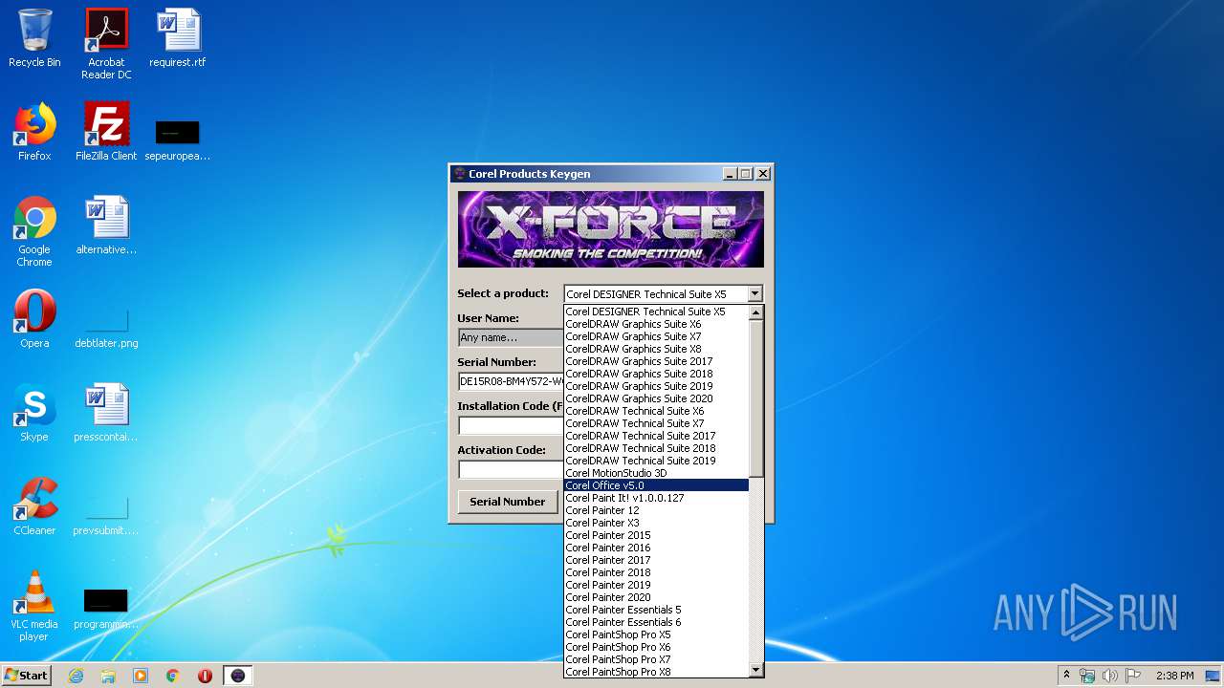Select Corel Paint It! v1.0.0.127
1224x688 pixels.
pyautogui.click(x=656, y=498)
